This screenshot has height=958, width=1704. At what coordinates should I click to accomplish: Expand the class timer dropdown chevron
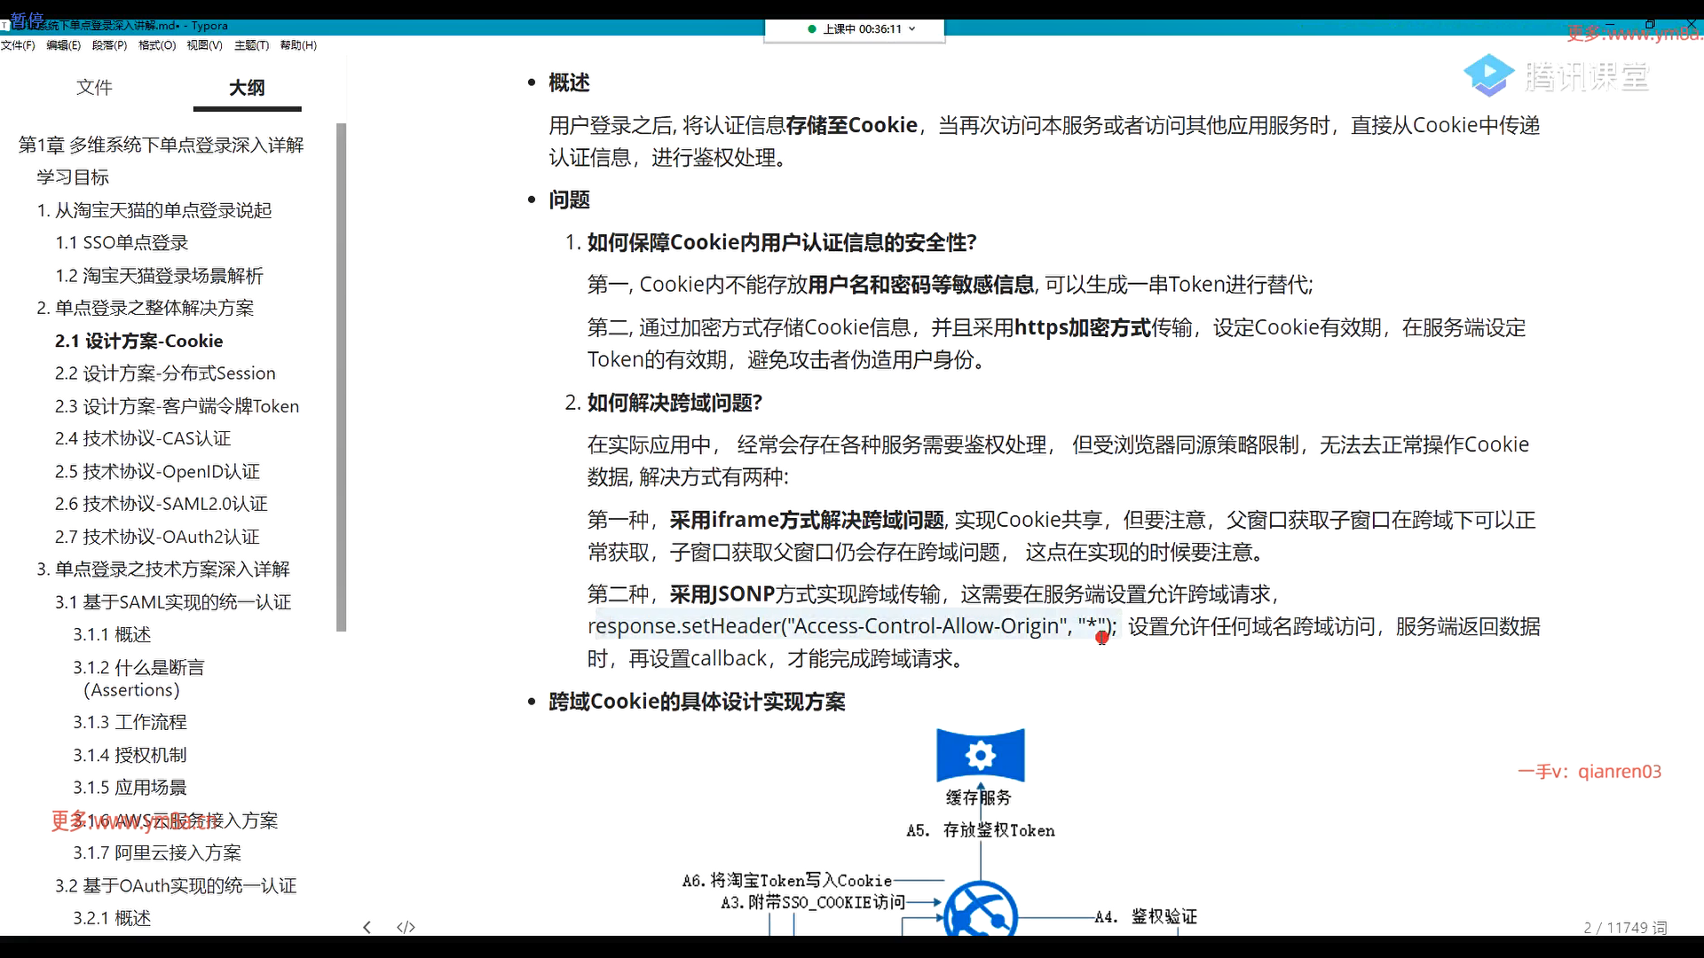pos(912,29)
